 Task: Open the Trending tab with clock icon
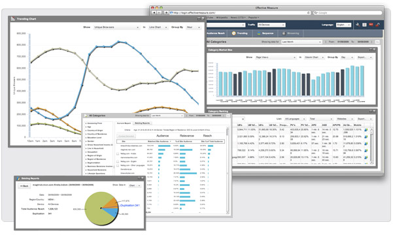pyautogui.click(x=239, y=33)
